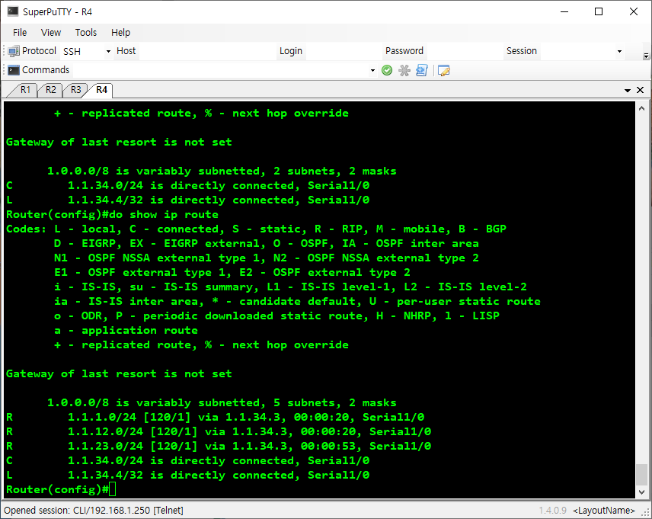Image resolution: width=652 pixels, height=519 pixels.
Task: Open the tab list dropdown arrow
Action: coord(628,91)
